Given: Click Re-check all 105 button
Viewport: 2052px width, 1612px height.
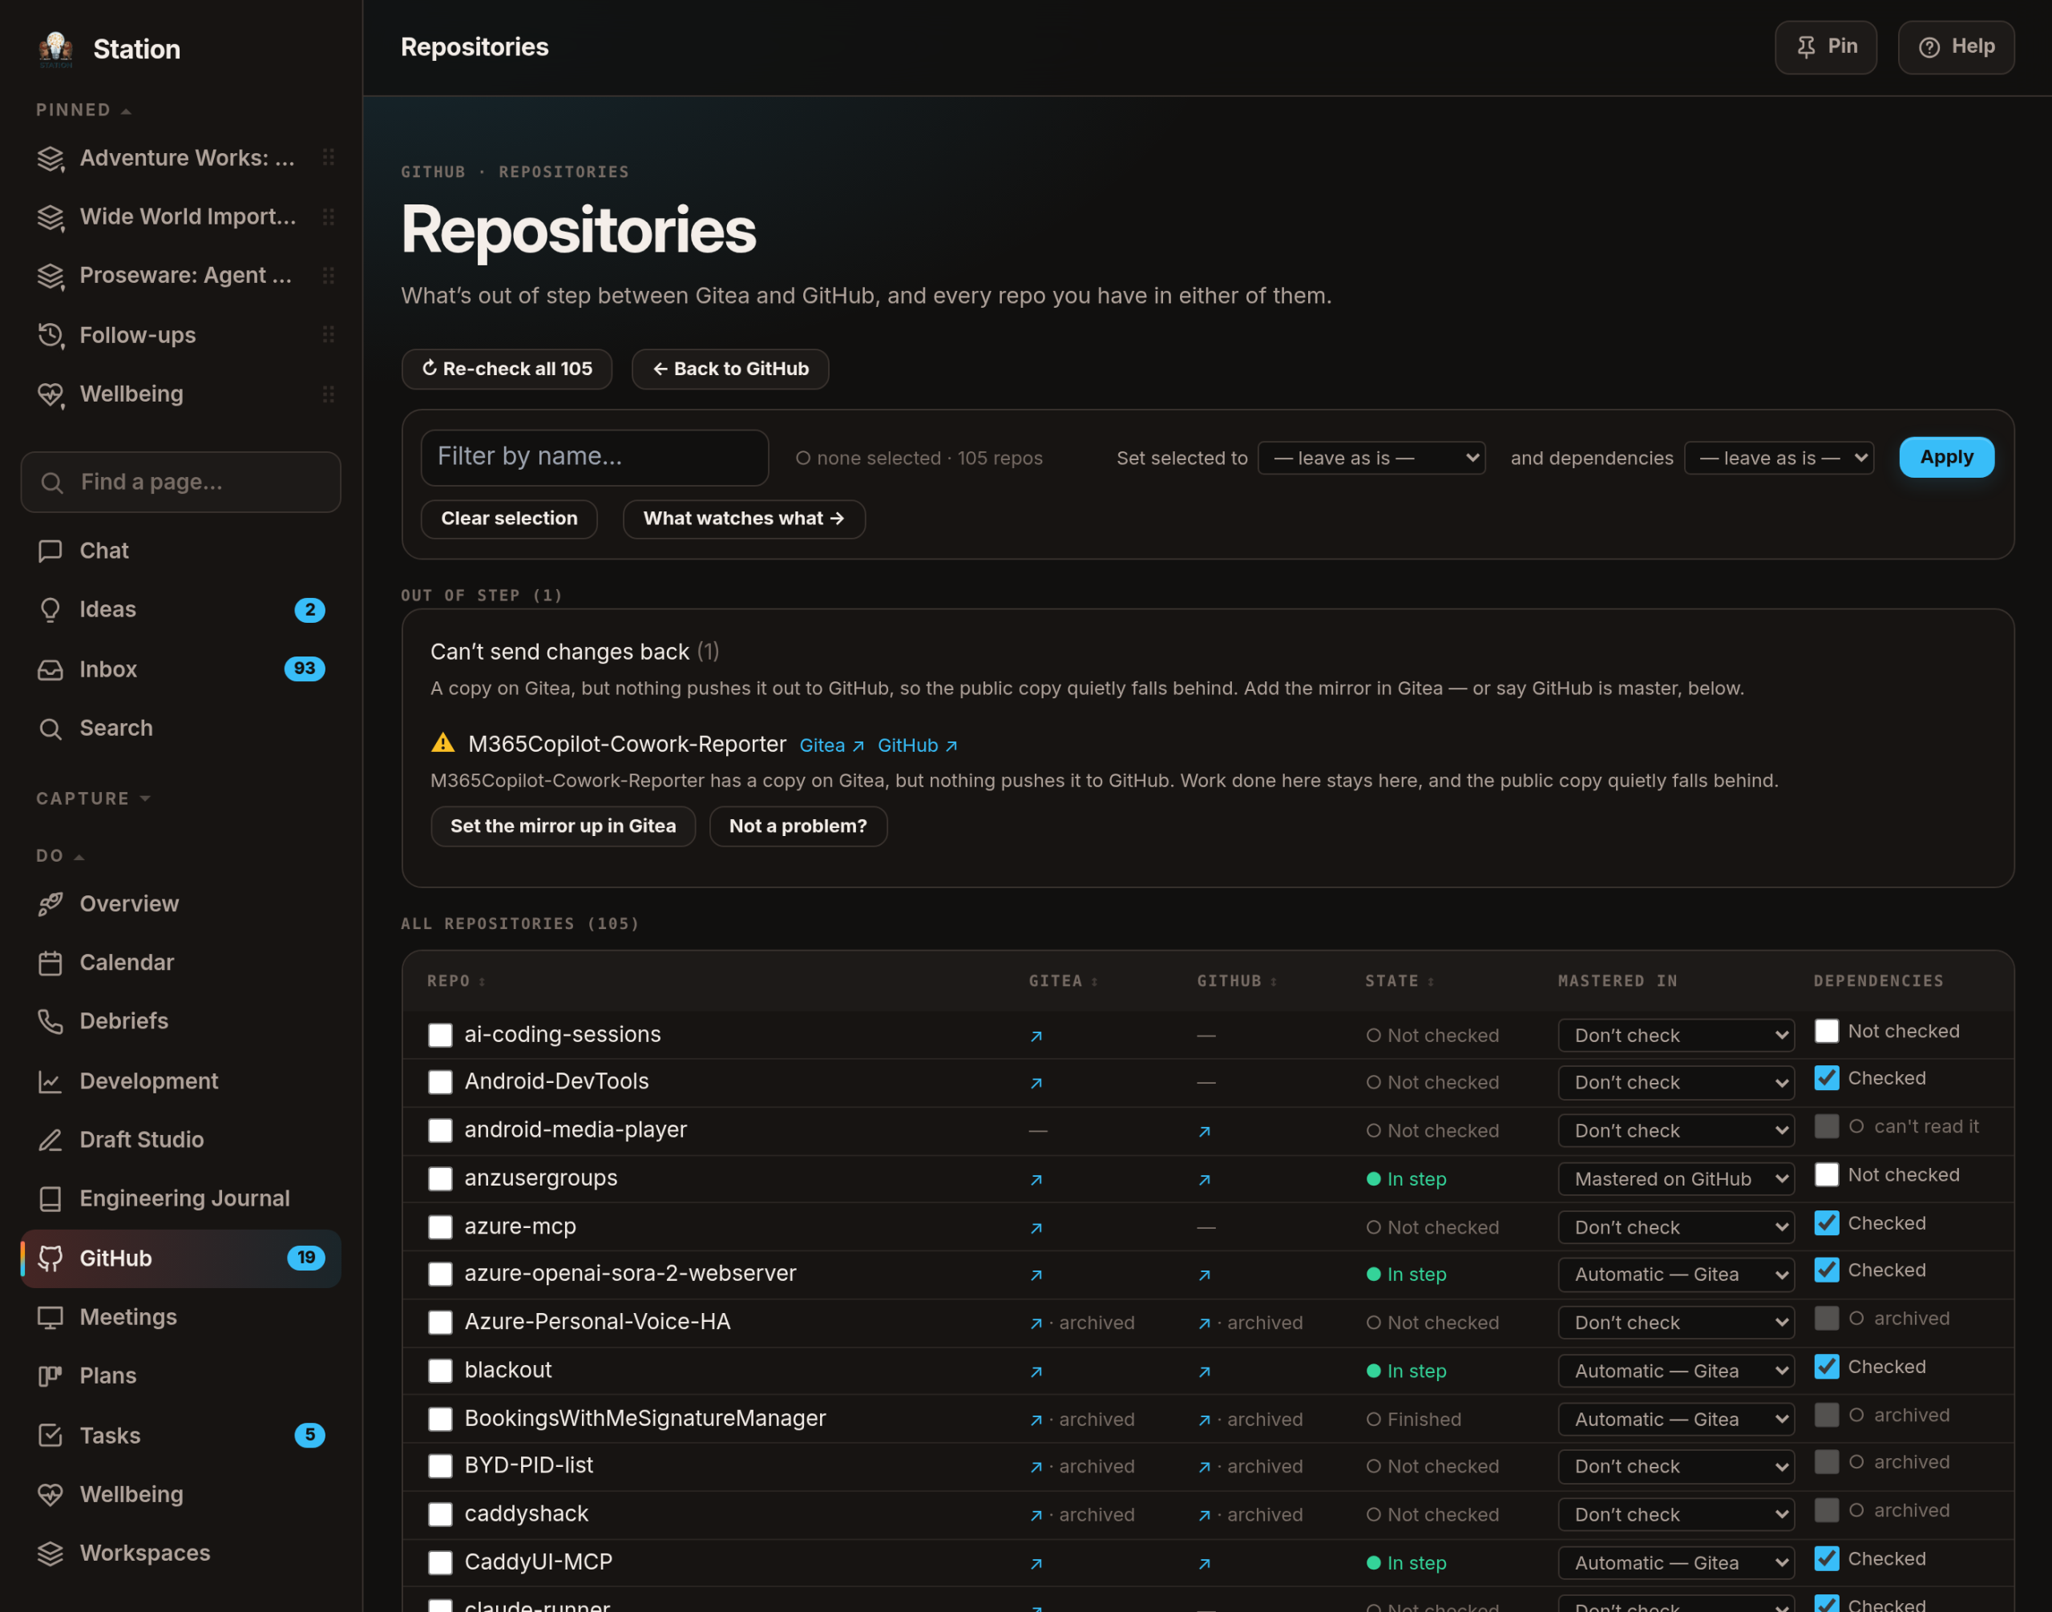Looking at the screenshot, I should [x=507, y=369].
